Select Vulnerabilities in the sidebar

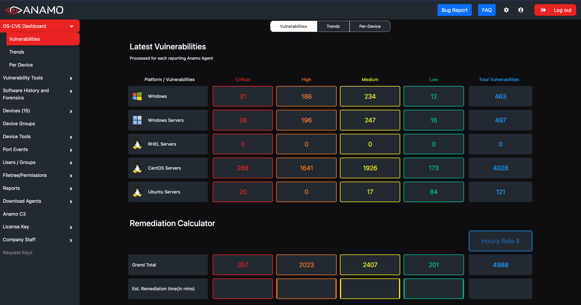coord(43,39)
